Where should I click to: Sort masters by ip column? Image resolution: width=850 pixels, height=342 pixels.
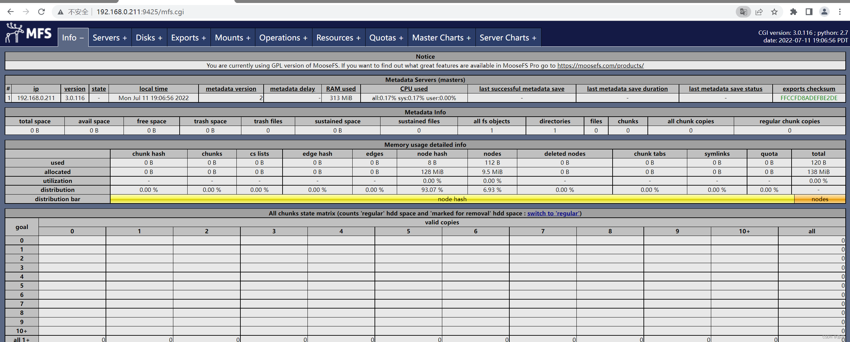click(x=36, y=88)
